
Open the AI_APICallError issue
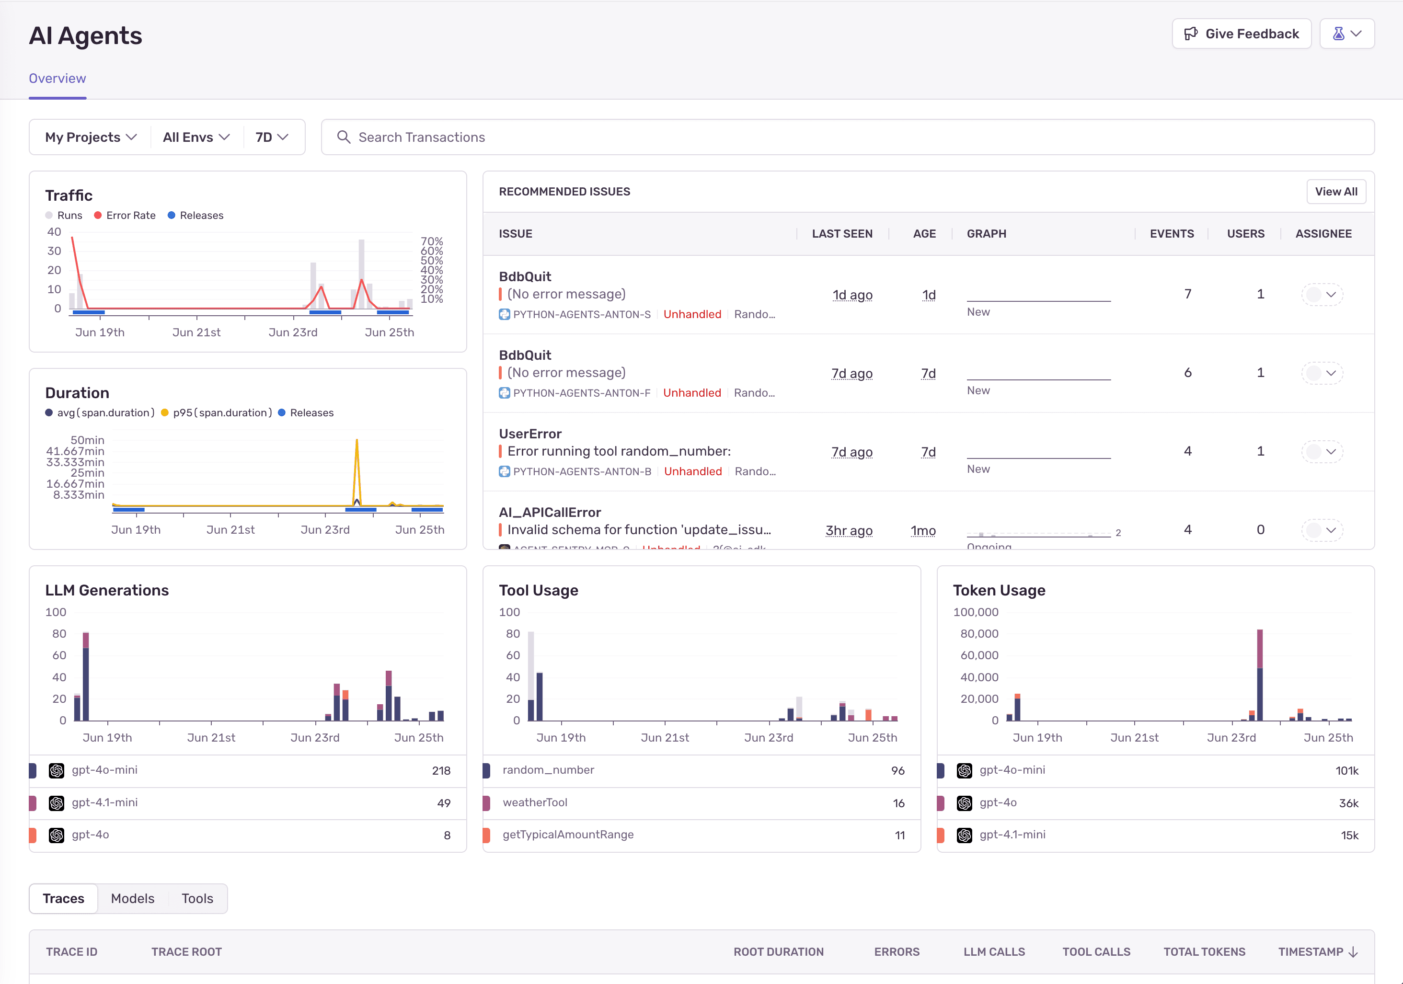click(x=549, y=513)
